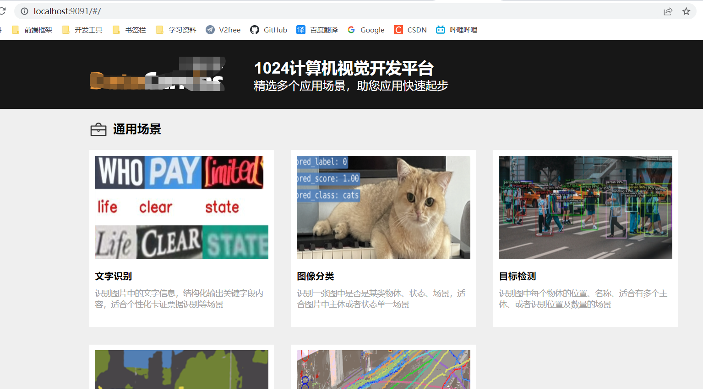
Task: Open the cat 图像分类 thumbnail image
Action: click(x=383, y=207)
